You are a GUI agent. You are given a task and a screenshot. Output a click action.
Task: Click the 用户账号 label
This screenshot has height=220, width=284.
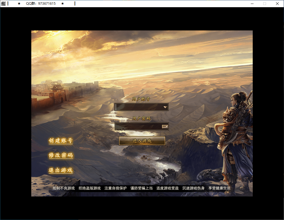click(141, 99)
